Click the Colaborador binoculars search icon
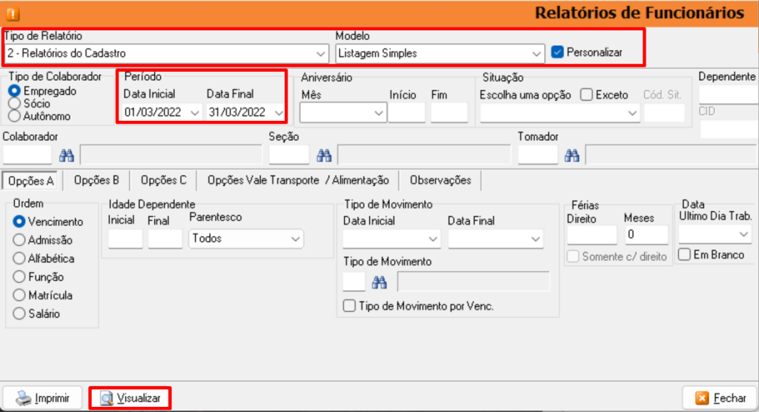The height and width of the screenshot is (412, 759). 67,156
